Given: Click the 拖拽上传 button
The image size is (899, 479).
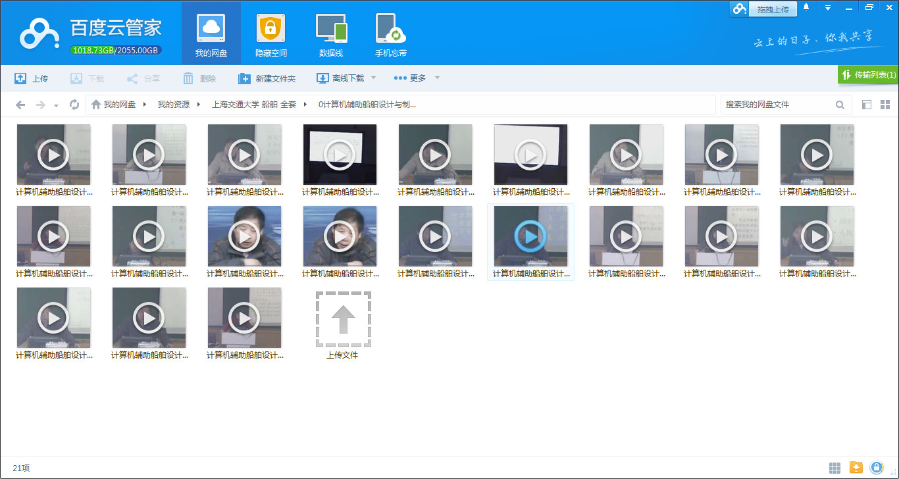Looking at the screenshot, I should pyautogui.click(x=773, y=9).
